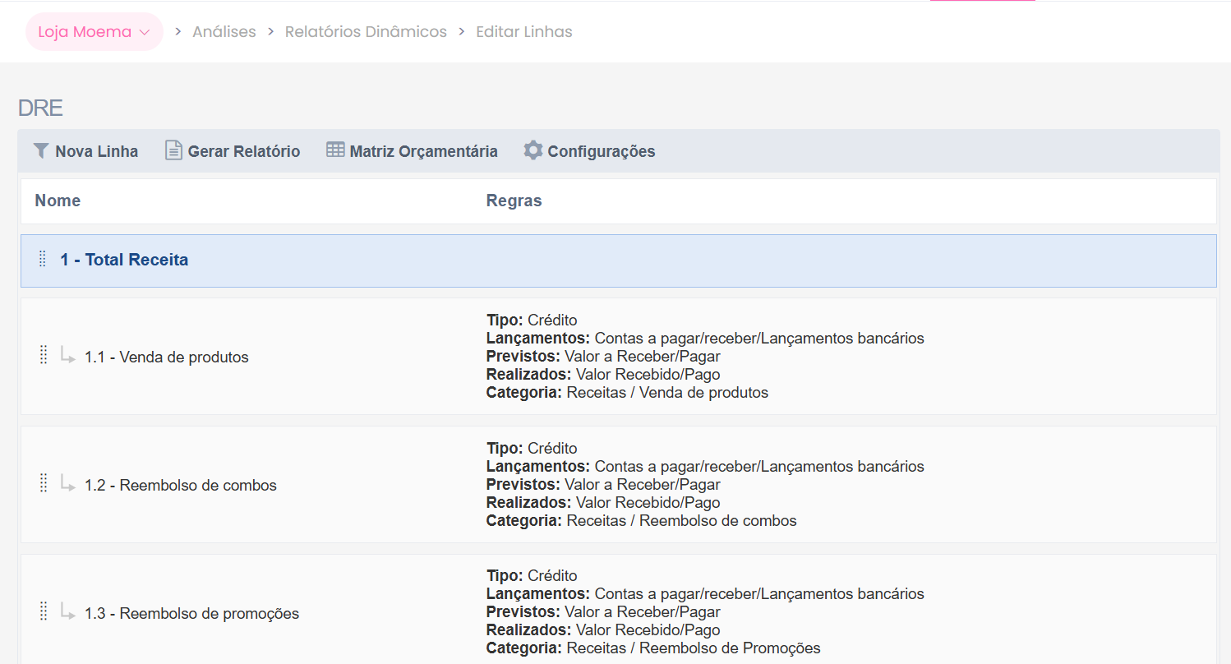The width and height of the screenshot is (1231, 664).
Task: Click the Editar Linhas breadcrumb
Action: pos(524,32)
